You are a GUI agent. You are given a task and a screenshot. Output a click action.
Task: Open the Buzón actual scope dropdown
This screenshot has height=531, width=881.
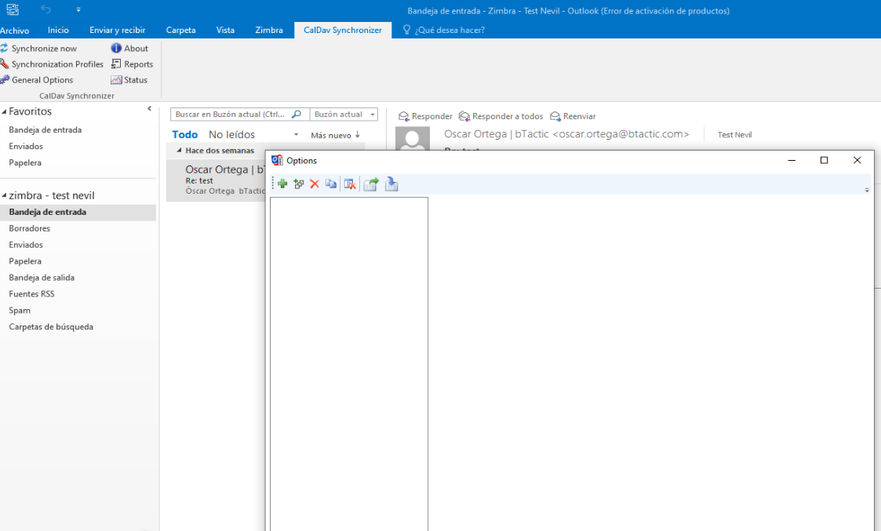coord(344,114)
